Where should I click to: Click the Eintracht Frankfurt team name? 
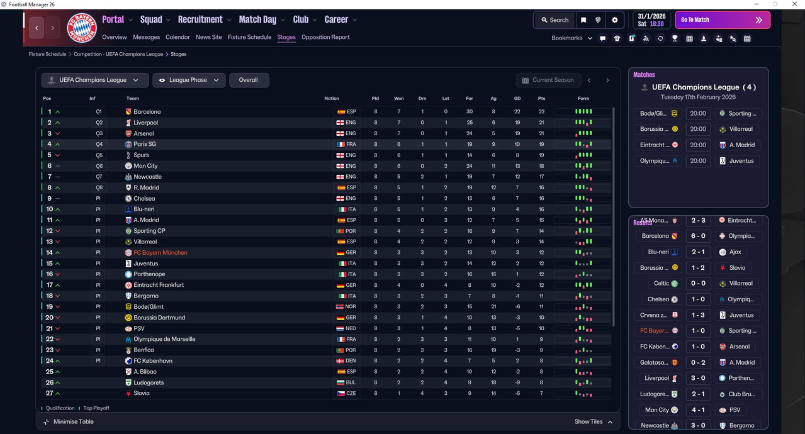(159, 285)
